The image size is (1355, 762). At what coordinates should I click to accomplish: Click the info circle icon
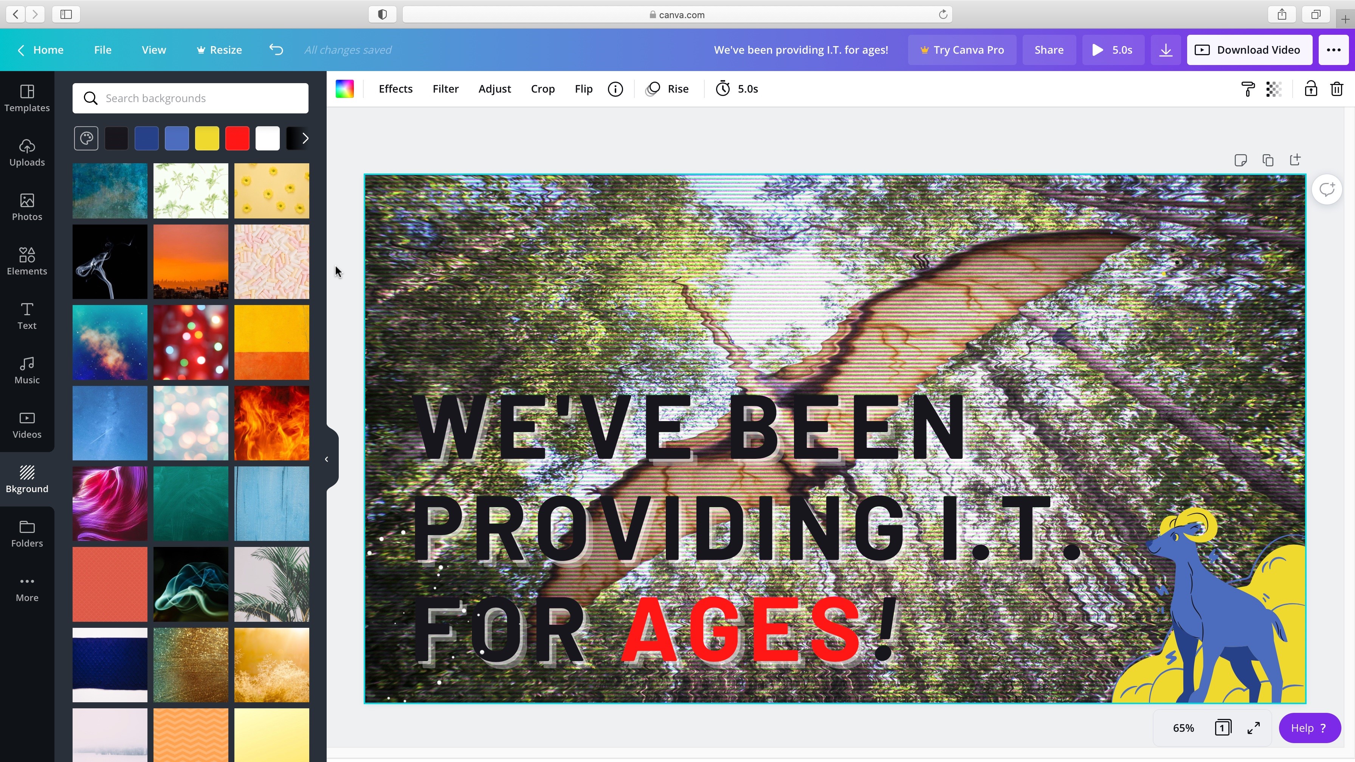coord(615,89)
